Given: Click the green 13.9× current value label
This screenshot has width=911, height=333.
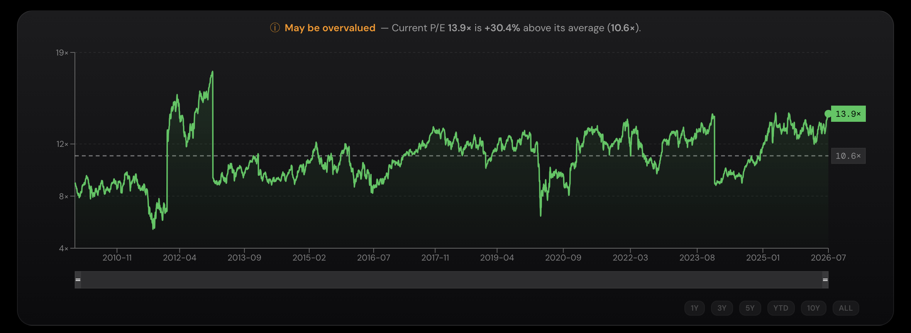Looking at the screenshot, I should (x=848, y=114).
